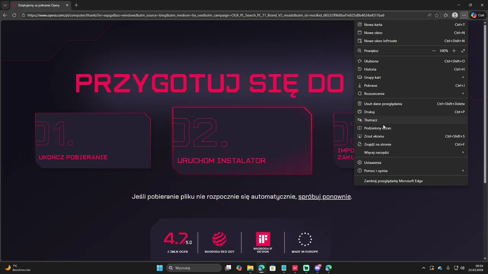The width and height of the screenshot is (488, 274).
Task: Open Historia in the menu
Action: [411, 69]
